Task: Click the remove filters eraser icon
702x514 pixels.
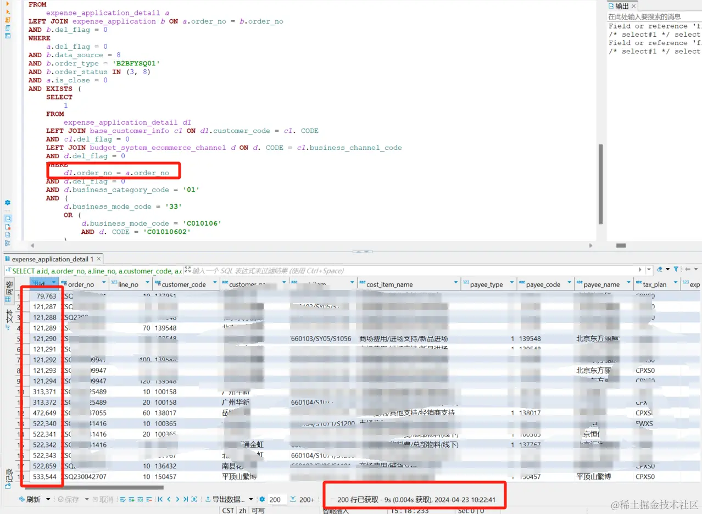Action: (660, 269)
